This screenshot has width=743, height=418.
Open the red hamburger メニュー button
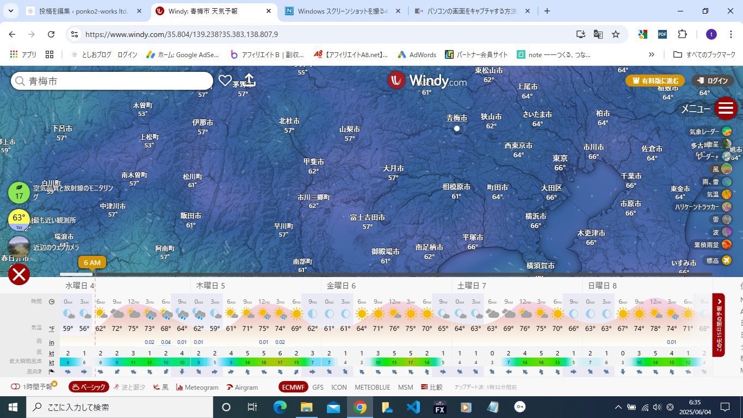726,108
